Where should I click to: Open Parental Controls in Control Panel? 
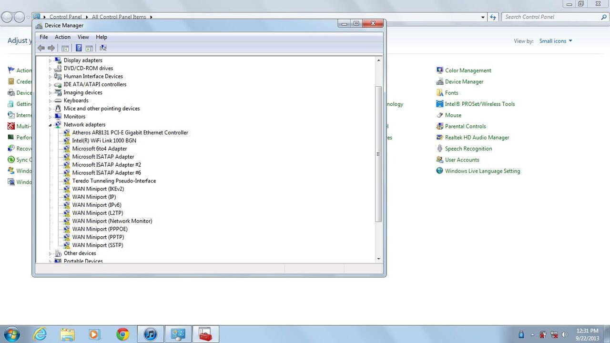(x=466, y=126)
